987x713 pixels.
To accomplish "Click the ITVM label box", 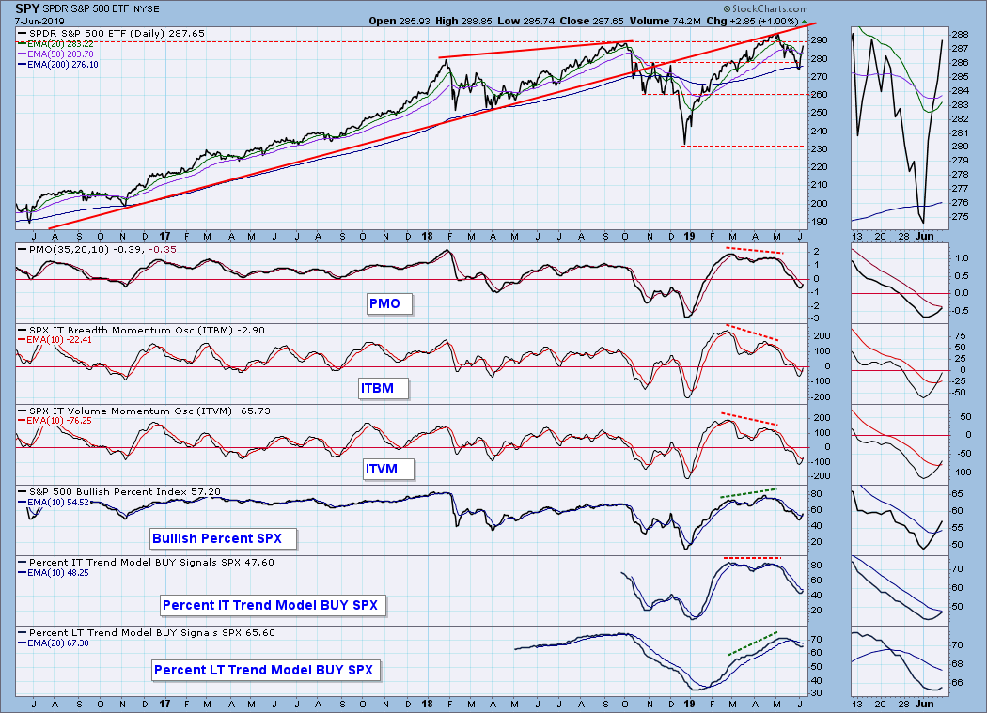I will click(388, 469).
